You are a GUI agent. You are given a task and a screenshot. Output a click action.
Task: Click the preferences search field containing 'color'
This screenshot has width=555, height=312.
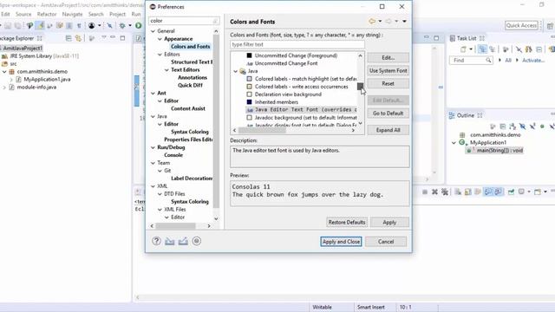(184, 21)
